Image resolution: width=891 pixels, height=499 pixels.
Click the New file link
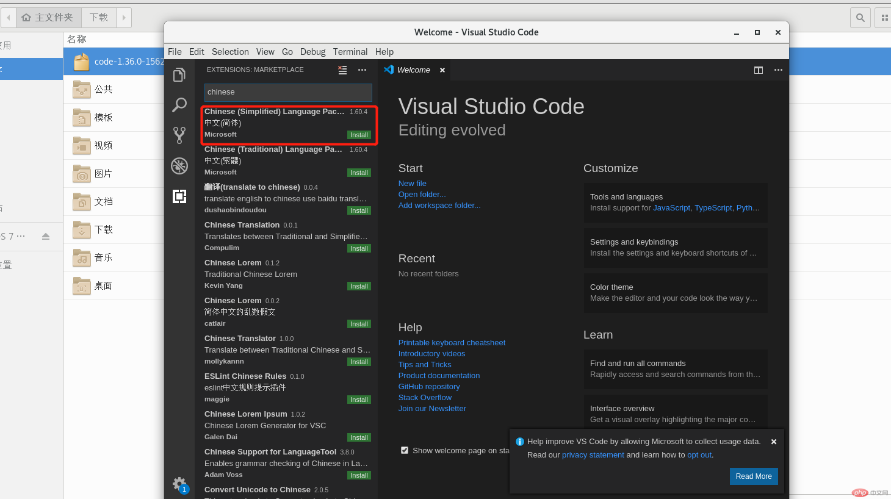tap(413, 184)
